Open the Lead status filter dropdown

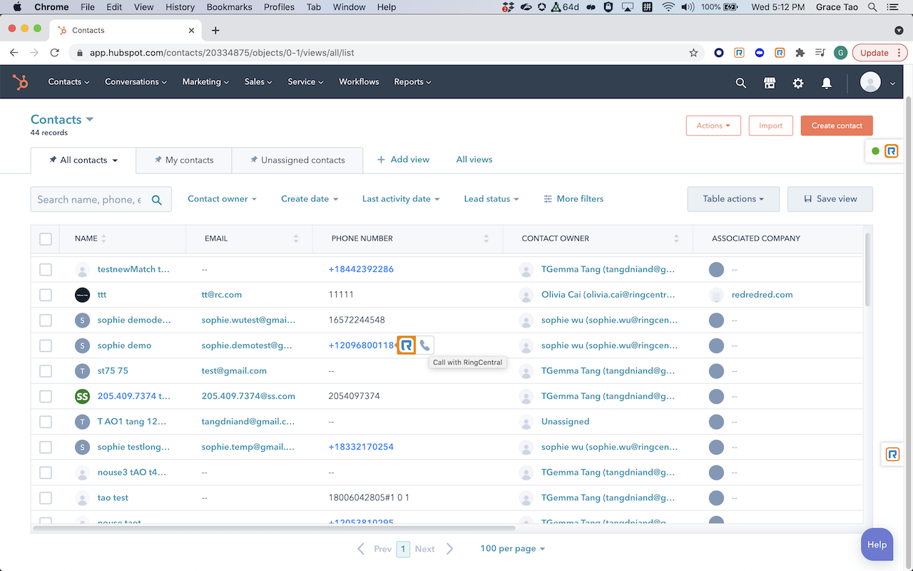pos(491,199)
